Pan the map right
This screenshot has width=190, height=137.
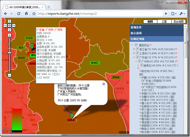click(14, 26)
